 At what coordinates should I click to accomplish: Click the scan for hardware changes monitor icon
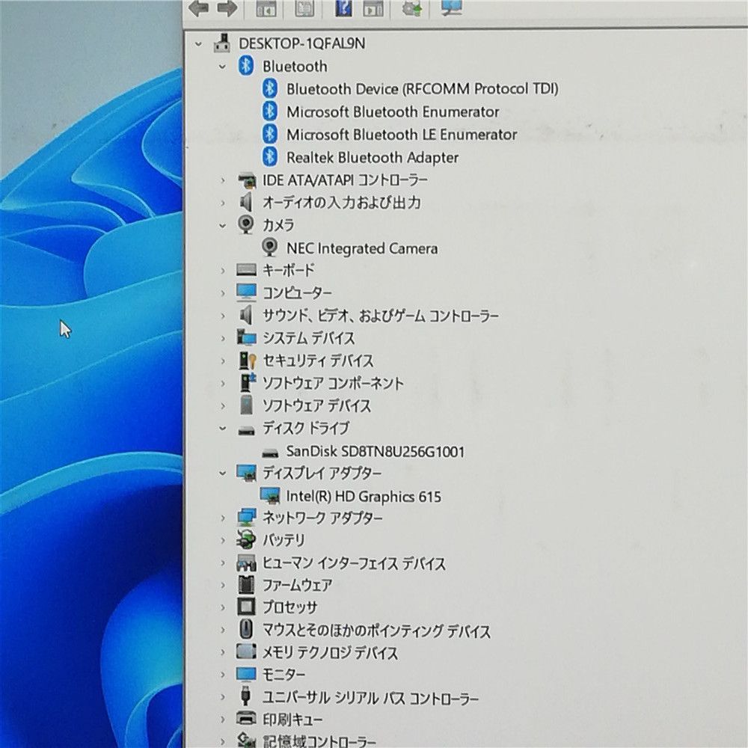(451, 7)
